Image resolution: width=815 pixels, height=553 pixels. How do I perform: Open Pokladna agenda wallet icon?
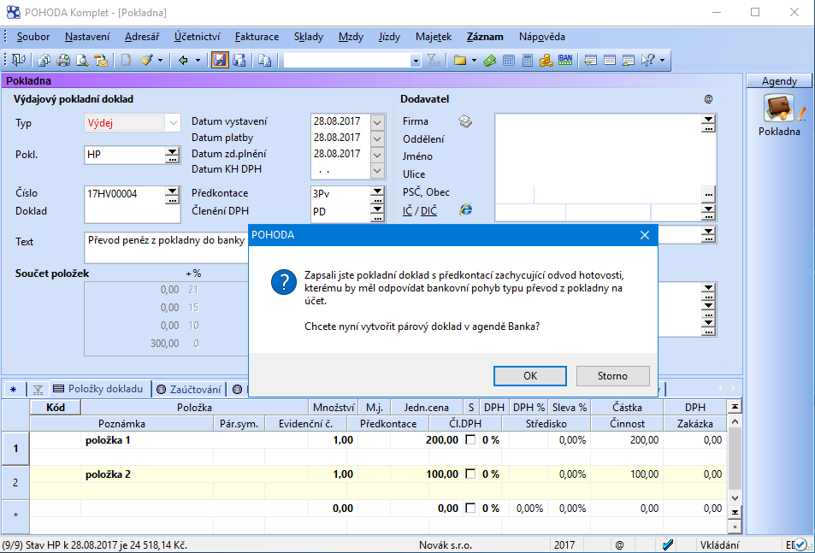pos(778,108)
